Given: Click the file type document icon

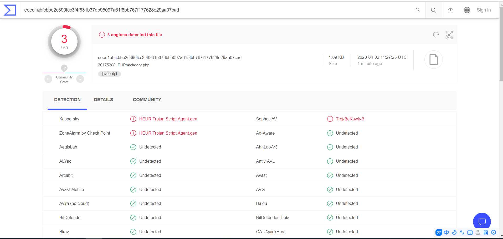Looking at the screenshot, I should [434, 60].
